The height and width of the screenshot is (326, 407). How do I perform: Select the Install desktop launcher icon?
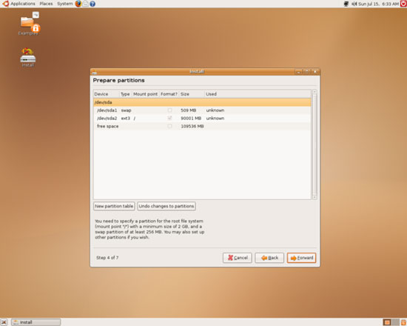pyautogui.click(x=28, y=58)
